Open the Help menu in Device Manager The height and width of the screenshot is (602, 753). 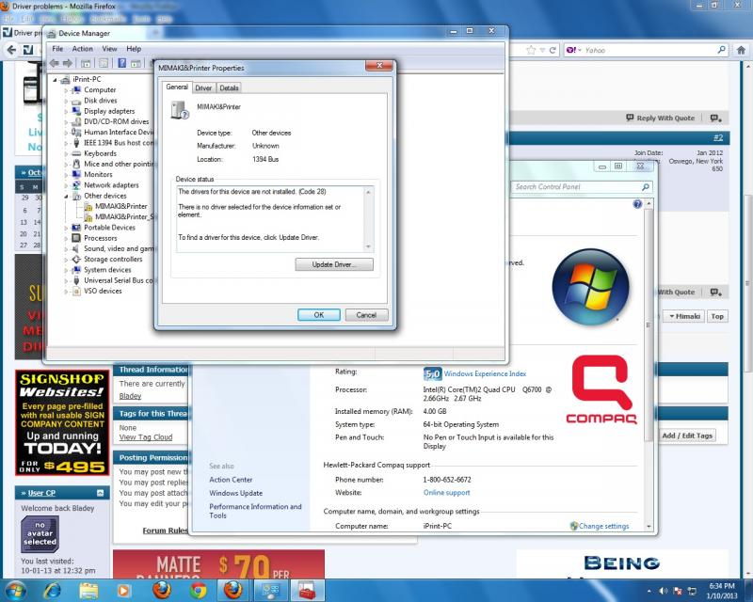point(134,49)
